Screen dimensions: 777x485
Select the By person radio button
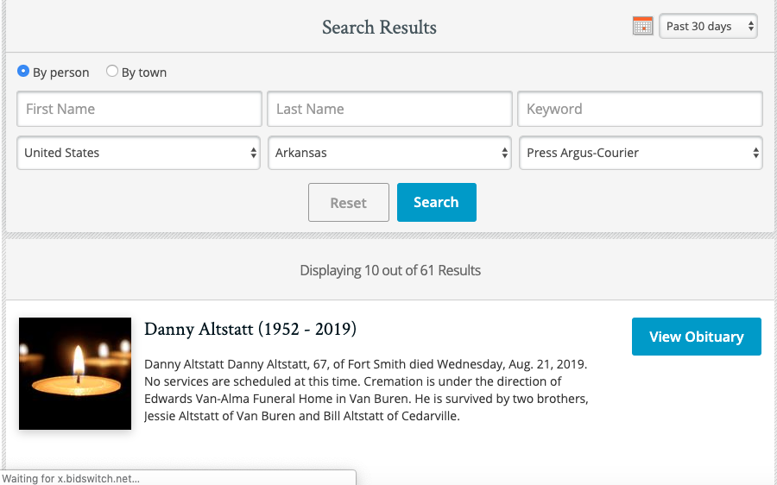(x=23, y=72)
